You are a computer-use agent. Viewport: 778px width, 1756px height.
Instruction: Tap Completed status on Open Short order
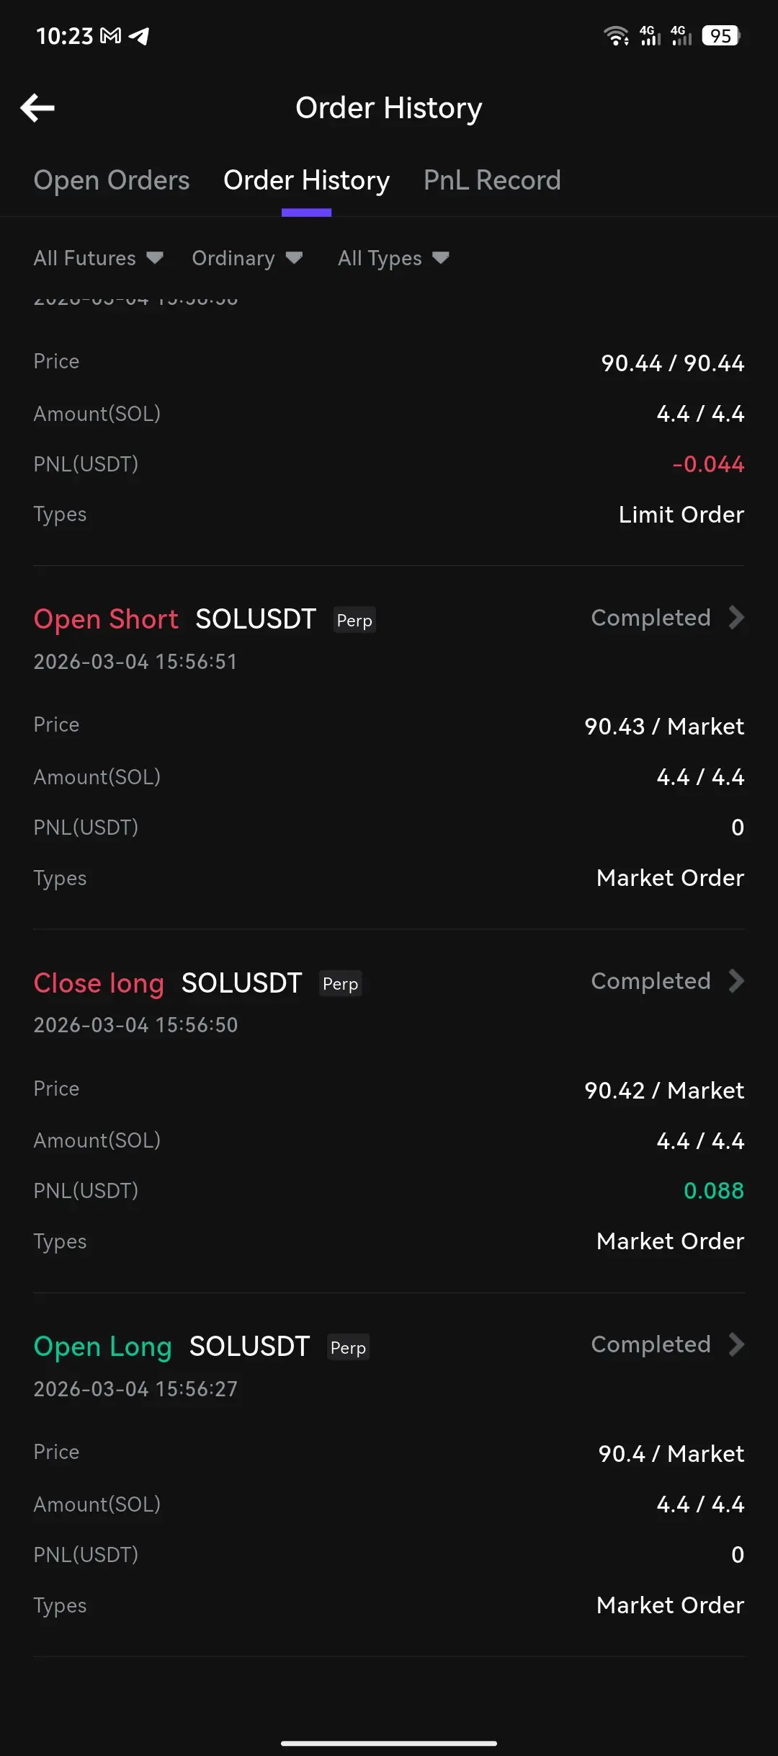(x=650, y=618)
